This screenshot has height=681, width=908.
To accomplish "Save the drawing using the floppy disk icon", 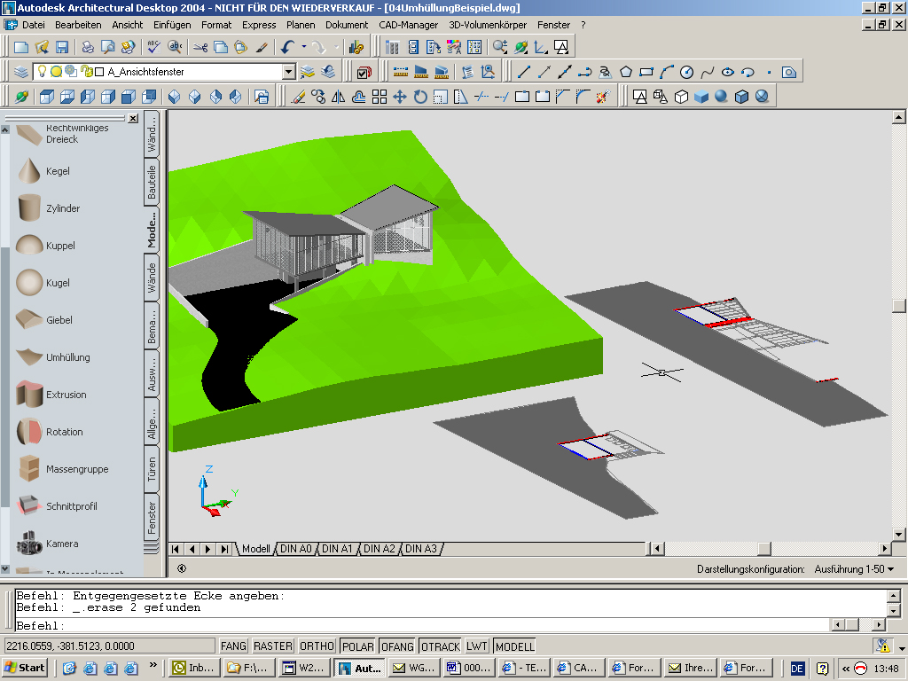I will 62,48.
